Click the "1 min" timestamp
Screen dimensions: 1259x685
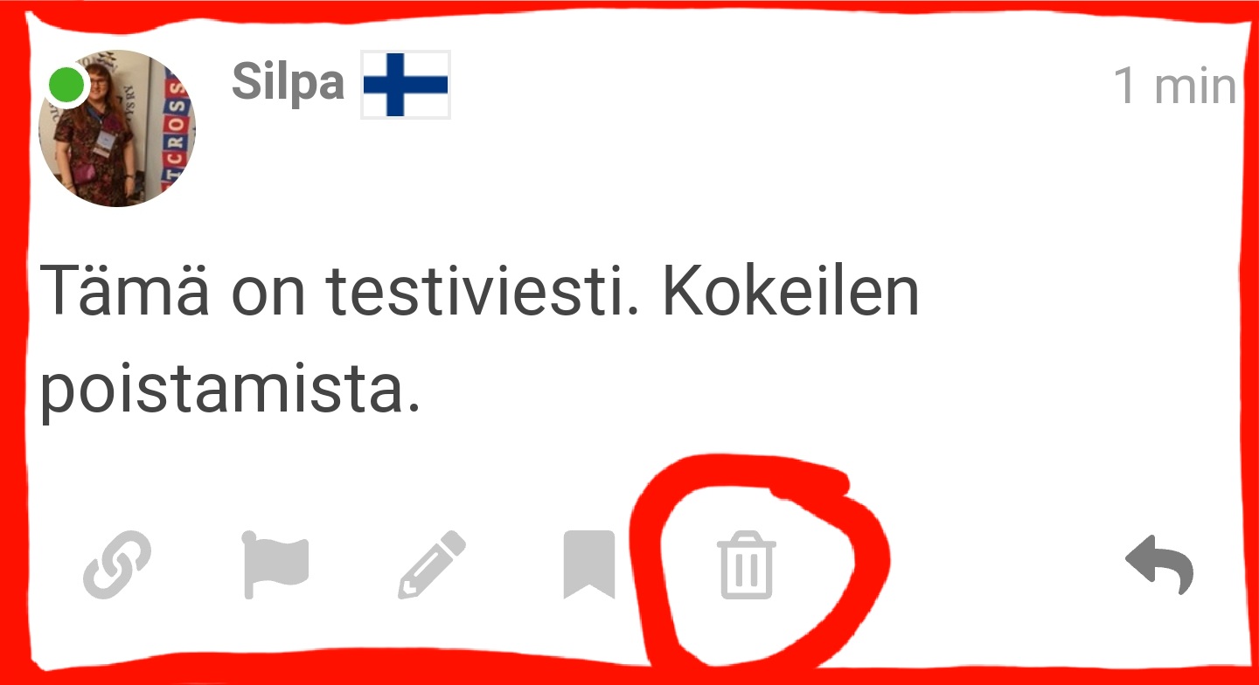(x=1175, y=86)
